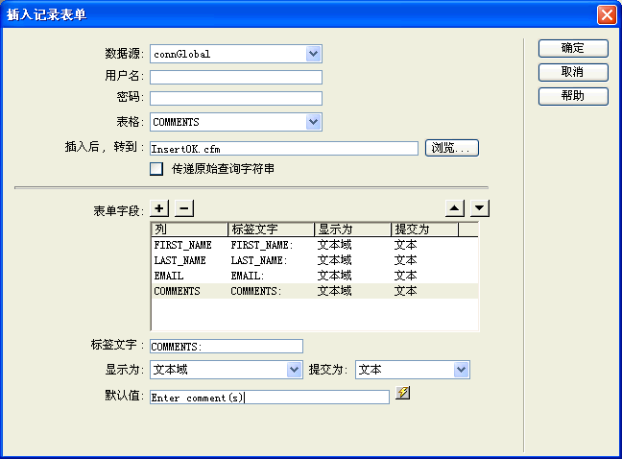Click the minus icon to remove form field

[184, 208]
